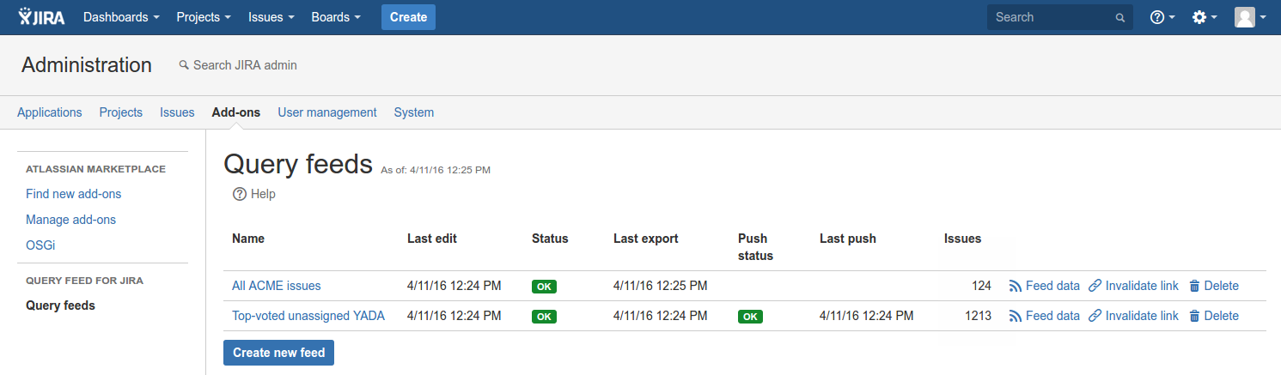Expand the Projects dropdown in header
Image resolution: width=1281 pixels, height=375 pixels.
pyautogui.click(x=203, y=17)
